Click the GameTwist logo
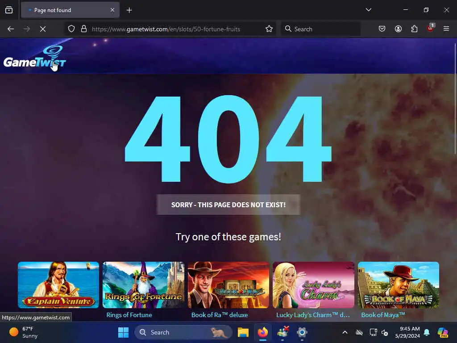The height and width of the screenshot is (343, 457). pyautogui.click(x=35, y=57)
